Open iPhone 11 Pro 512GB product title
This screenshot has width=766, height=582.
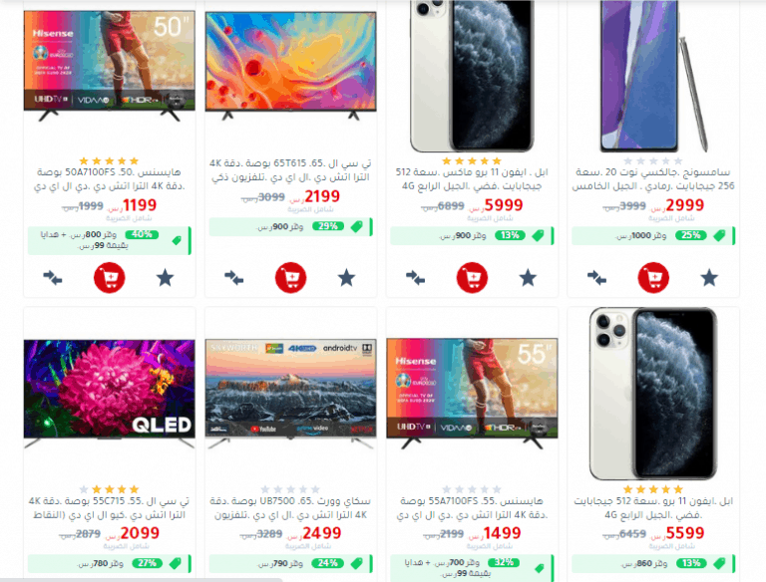(x=653, y=508)
